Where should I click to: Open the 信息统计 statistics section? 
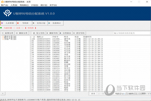click(55, 23)
